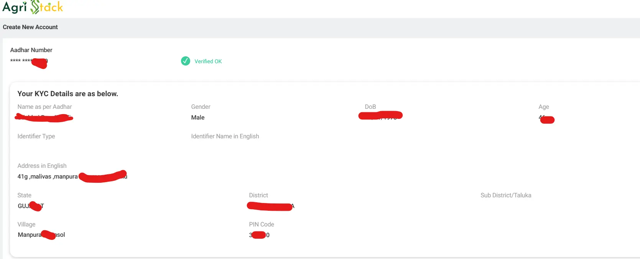The width and height of the screenshot is (640, 259).
Task: Click the Your KYC Details heading
Action: coord(67,94)
